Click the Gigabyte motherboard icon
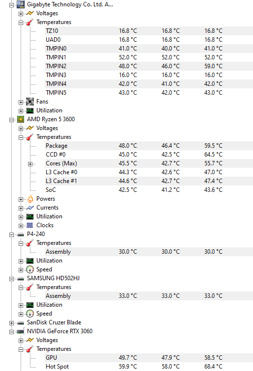The width and height of the screenshot is (253, 371). pyautogui.click(x=21, y=4)
